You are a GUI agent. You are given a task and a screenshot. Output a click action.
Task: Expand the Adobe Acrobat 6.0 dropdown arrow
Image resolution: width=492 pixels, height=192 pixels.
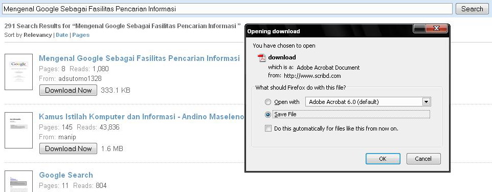tap(426, 102)
